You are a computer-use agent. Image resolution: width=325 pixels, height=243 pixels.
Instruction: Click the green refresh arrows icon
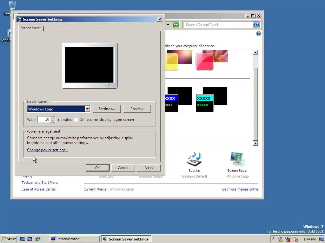tap(176, 25)
